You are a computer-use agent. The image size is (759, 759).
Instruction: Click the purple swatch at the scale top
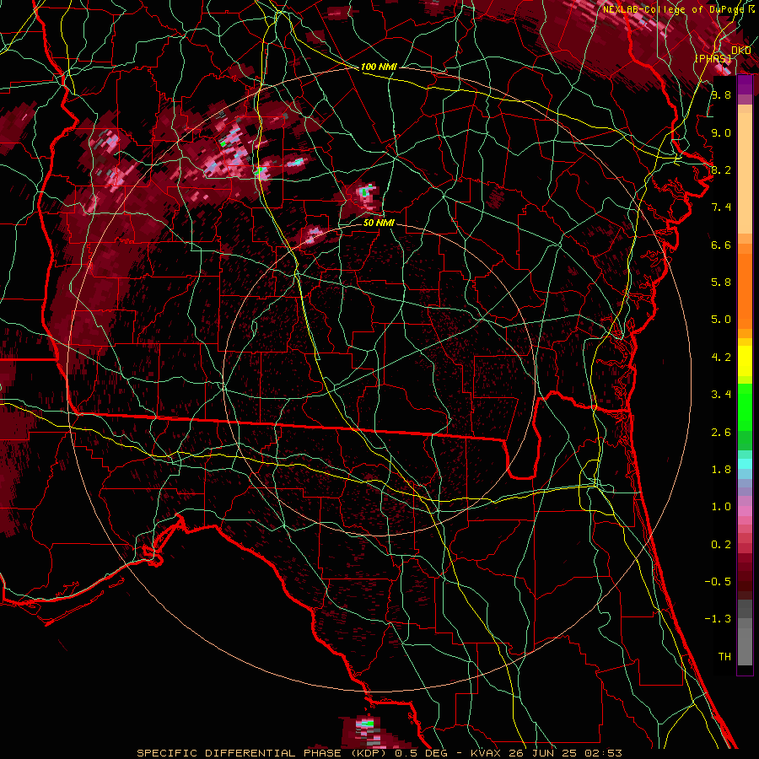745,85
